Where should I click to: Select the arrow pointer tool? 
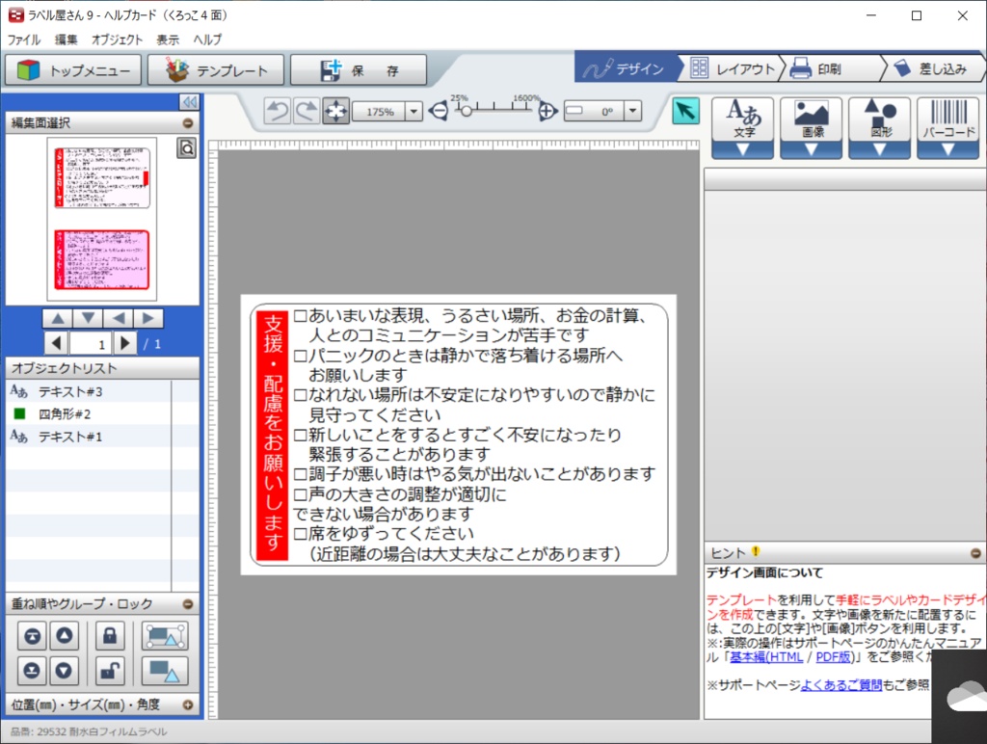pyautogui.click(x=685, y=112)
